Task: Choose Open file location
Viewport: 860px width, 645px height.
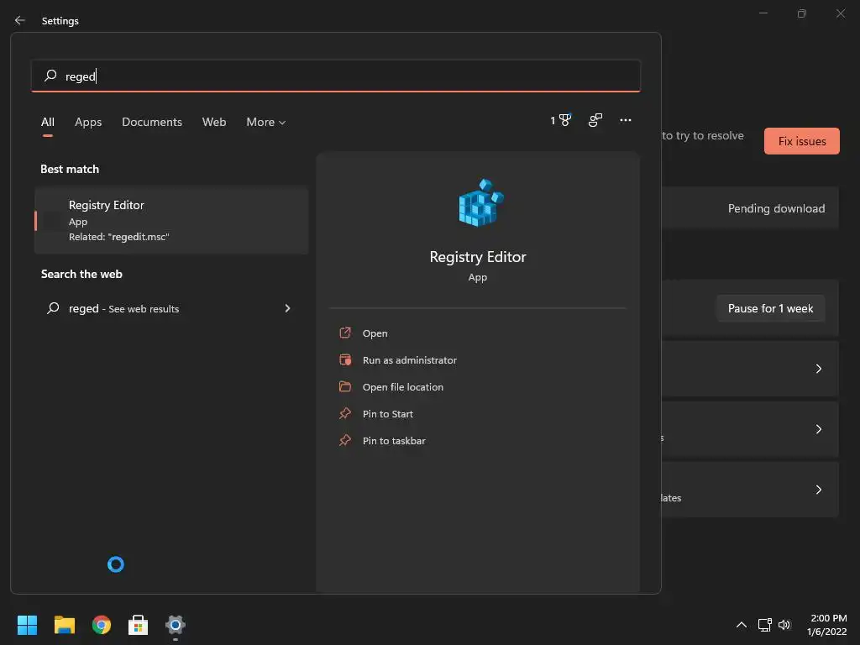Action: pos(402,386)
